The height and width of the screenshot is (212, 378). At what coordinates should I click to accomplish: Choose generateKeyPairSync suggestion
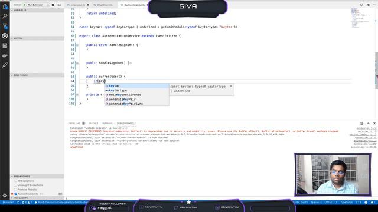[136, 104]
